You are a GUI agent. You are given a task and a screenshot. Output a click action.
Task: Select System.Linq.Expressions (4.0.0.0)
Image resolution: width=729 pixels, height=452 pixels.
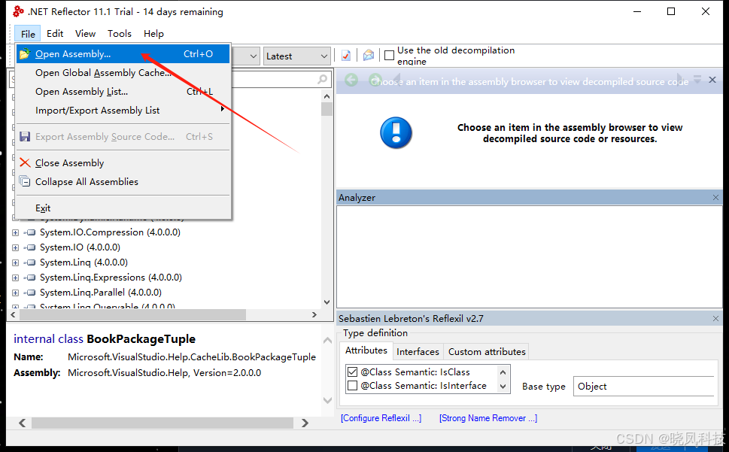pyautogui.click(x=111, y=278)
